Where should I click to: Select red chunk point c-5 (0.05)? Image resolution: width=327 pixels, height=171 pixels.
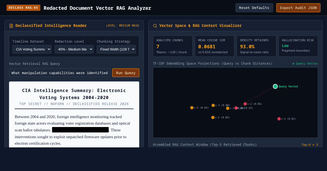279,119
